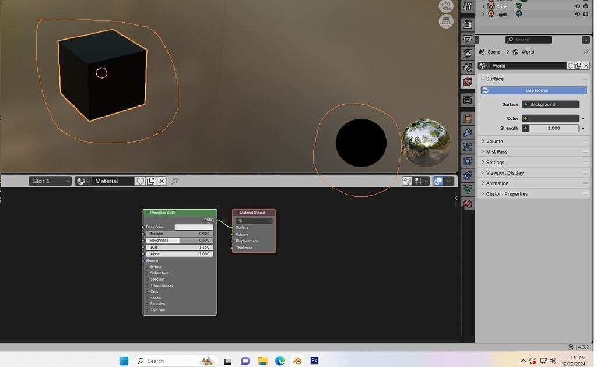The width and height of the screenshot is (597, 367).
Task: Click the Scene breadcrumb in properties
Action: click(x=490, y=52)
